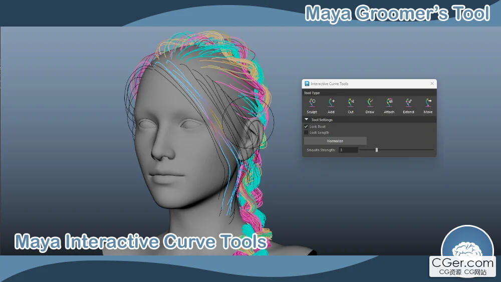Select the Move curve tool

pos(428,106)
